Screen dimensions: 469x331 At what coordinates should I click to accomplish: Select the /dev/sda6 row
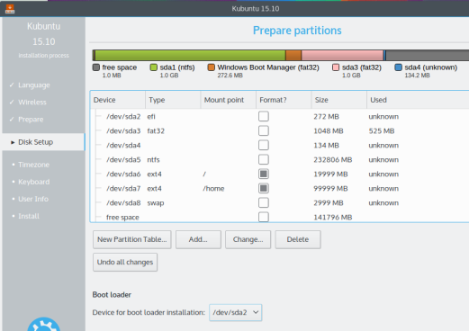pos(280,174)
